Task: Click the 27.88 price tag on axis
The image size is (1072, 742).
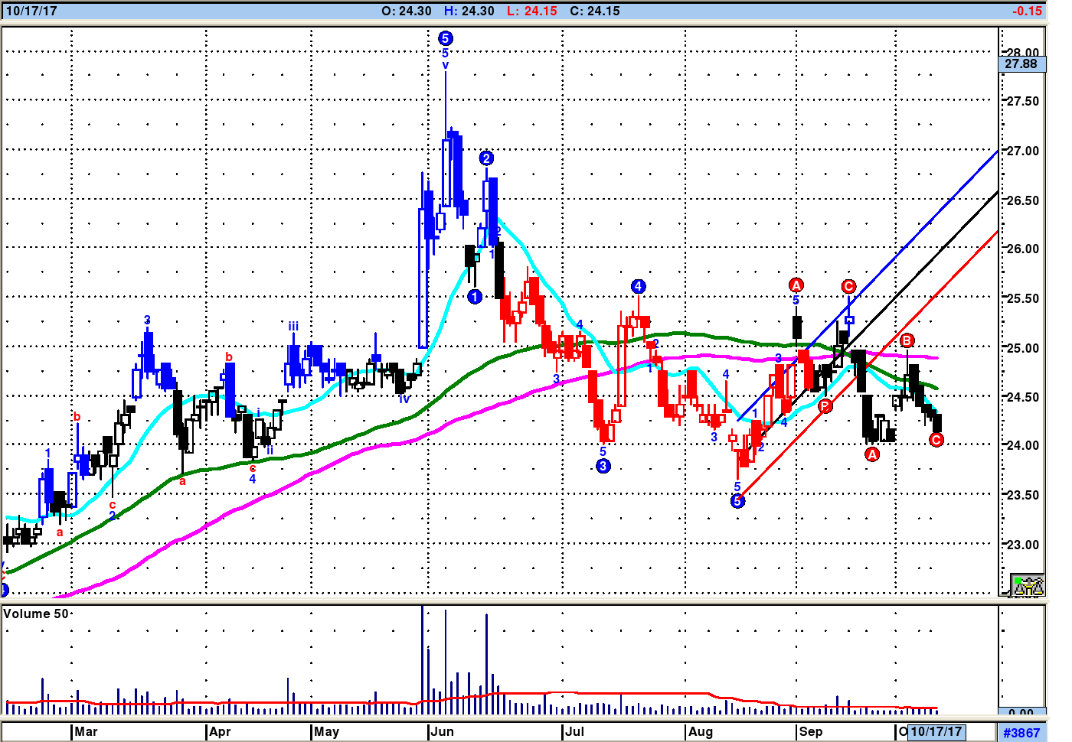Action: click(x=1021, y=64)
